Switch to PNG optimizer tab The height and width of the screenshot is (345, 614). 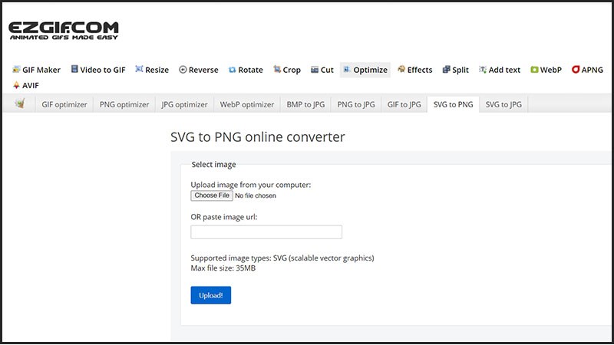(x=124, y=104)
